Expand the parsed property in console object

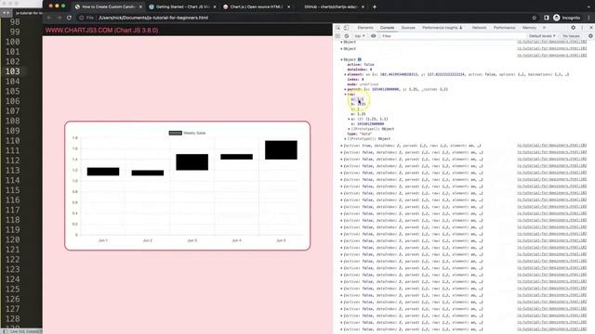coord(345,89)
